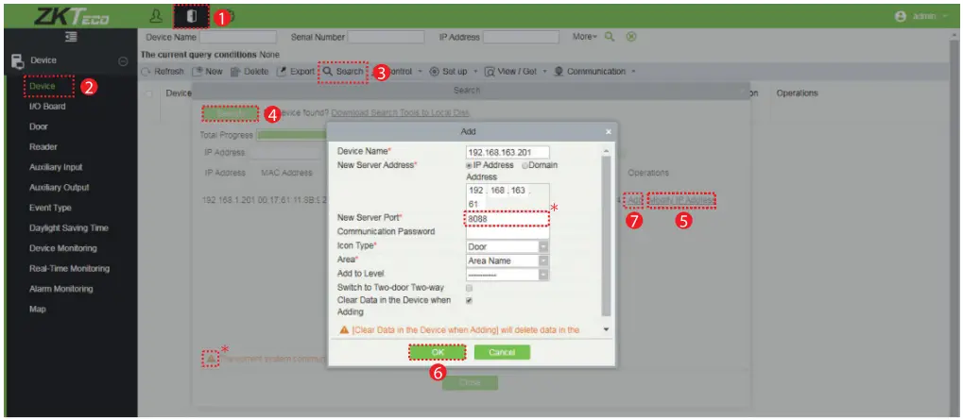963x420 pixels.
Task: Click Delete in the device toolbar
Action: 249,72
